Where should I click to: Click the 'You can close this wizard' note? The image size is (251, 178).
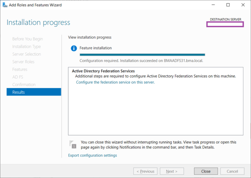159,145
